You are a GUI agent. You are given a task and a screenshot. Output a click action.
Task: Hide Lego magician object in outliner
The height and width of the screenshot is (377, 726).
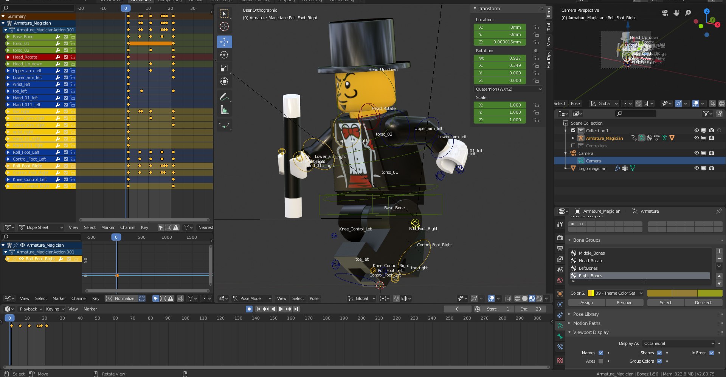(697, 168)
